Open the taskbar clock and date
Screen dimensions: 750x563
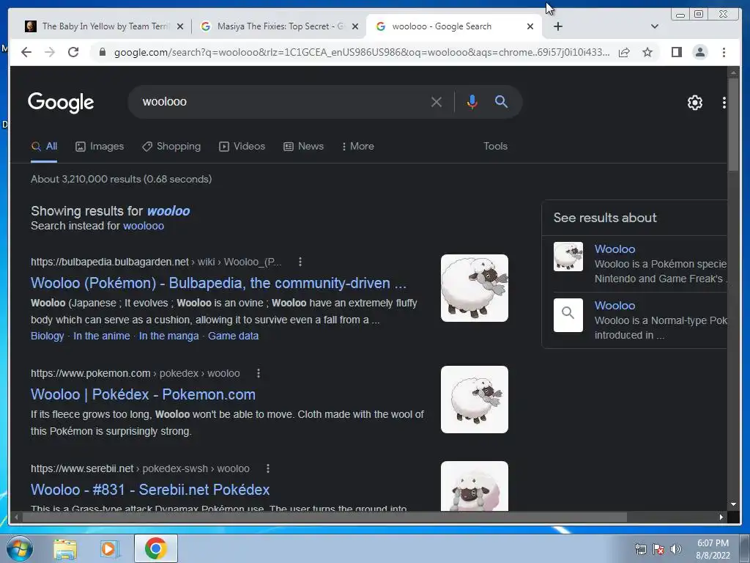click(713, 549)
